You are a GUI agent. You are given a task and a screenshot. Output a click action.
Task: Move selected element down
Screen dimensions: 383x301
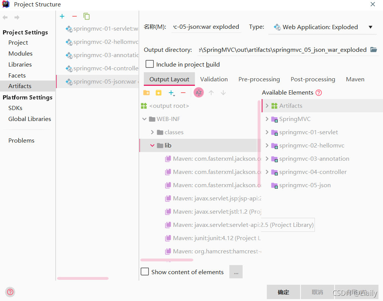(x=223, y=93)
